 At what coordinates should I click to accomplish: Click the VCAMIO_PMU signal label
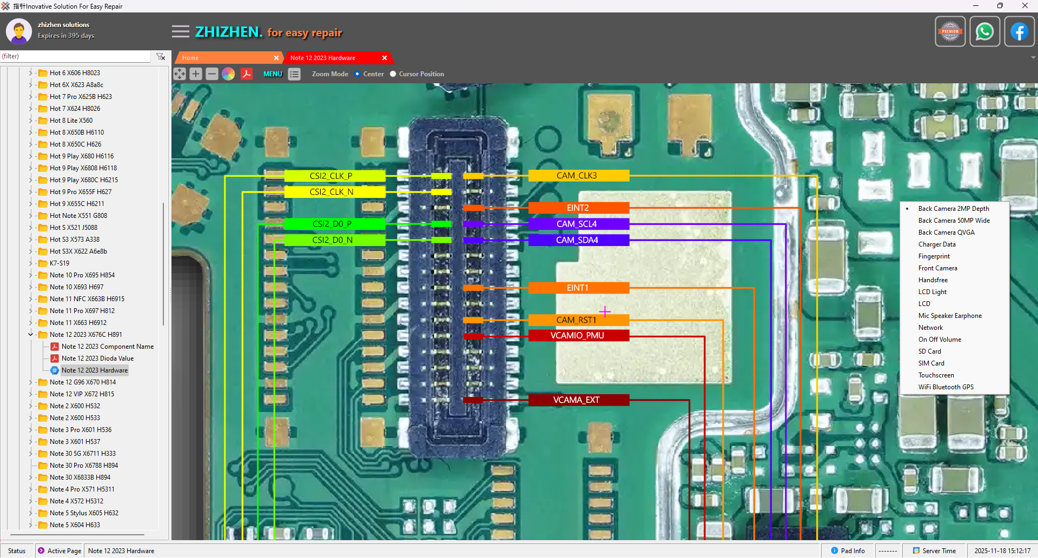point(579,336)
